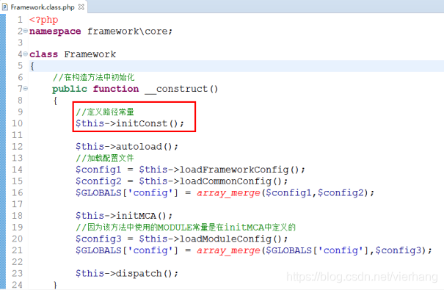Click 'function' keyword on line 7
This screenshot has width=444, height=290.
[116, 90]
